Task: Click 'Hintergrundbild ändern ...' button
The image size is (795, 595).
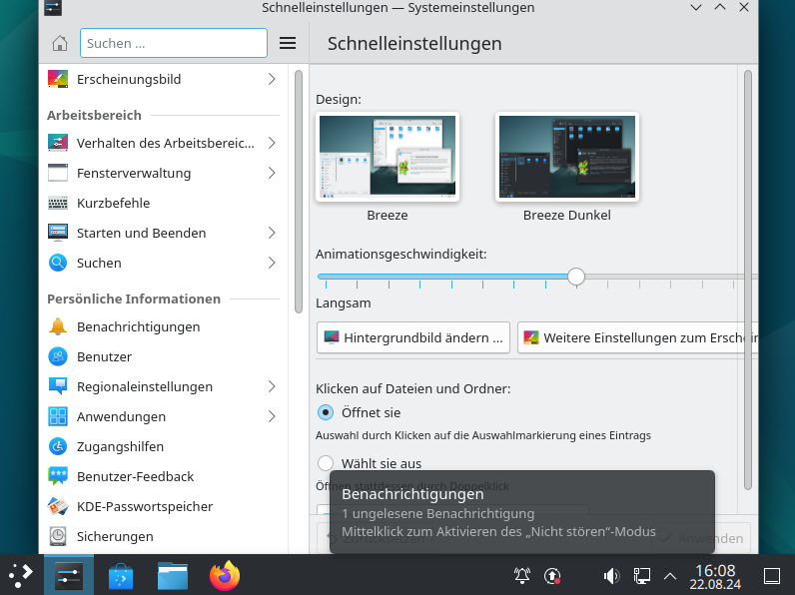Action: click(x=413, y=337)
